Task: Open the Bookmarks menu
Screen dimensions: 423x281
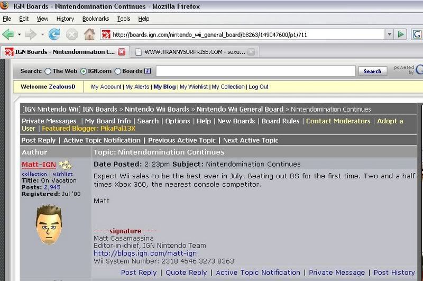Action: tap(96, 19)
